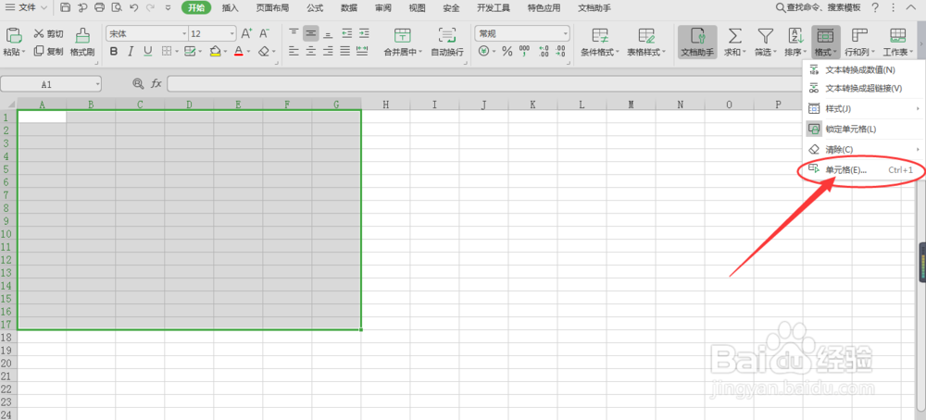Image resolution: width=926 pixels, height=420 pixels.
Task: Click the Name Box showing A1
Action: coord(50,84)
